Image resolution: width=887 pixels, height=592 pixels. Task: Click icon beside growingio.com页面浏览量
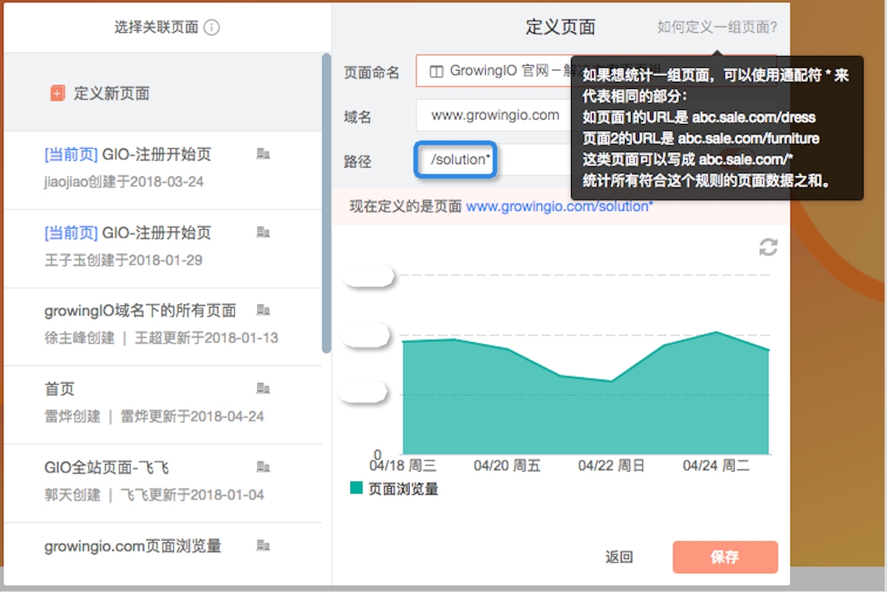click(x=264, y=546)
